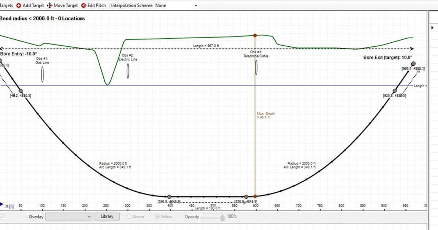The image size is (438, 230).
Task: Click the brown max depth point on terrain
Action: click(255, 35)
